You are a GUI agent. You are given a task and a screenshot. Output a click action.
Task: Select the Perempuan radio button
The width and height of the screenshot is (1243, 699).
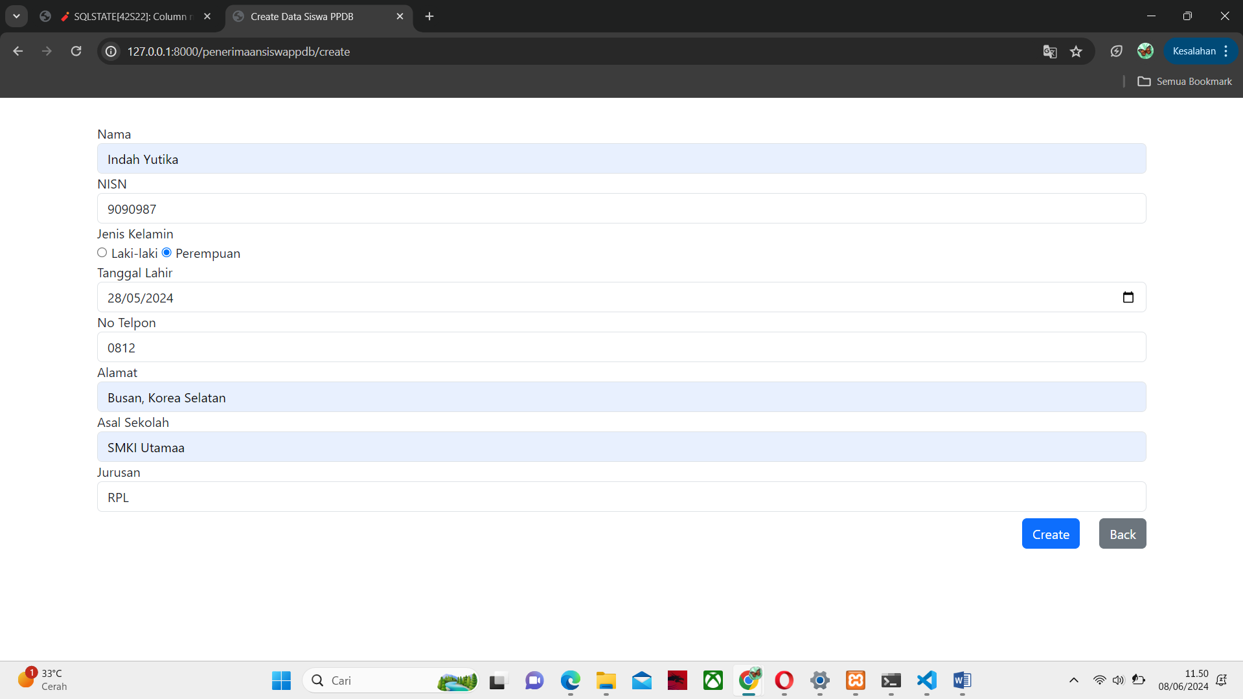167,253
